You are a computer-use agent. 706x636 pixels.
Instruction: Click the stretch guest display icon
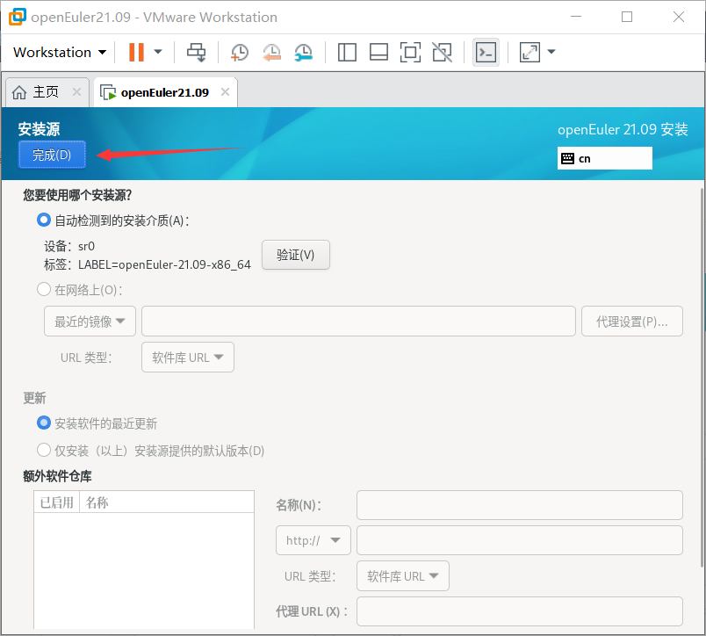point(529,52)
